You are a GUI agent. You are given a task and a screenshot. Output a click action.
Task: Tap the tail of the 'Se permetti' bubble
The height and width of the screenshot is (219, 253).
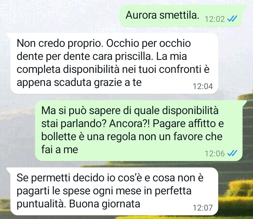(9, 170)
